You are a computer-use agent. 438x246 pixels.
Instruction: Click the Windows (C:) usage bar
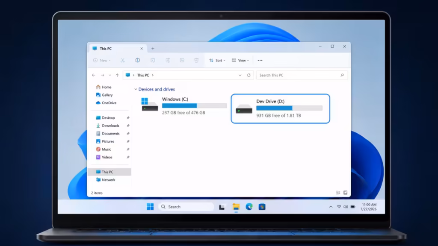(x=195, y=106)
